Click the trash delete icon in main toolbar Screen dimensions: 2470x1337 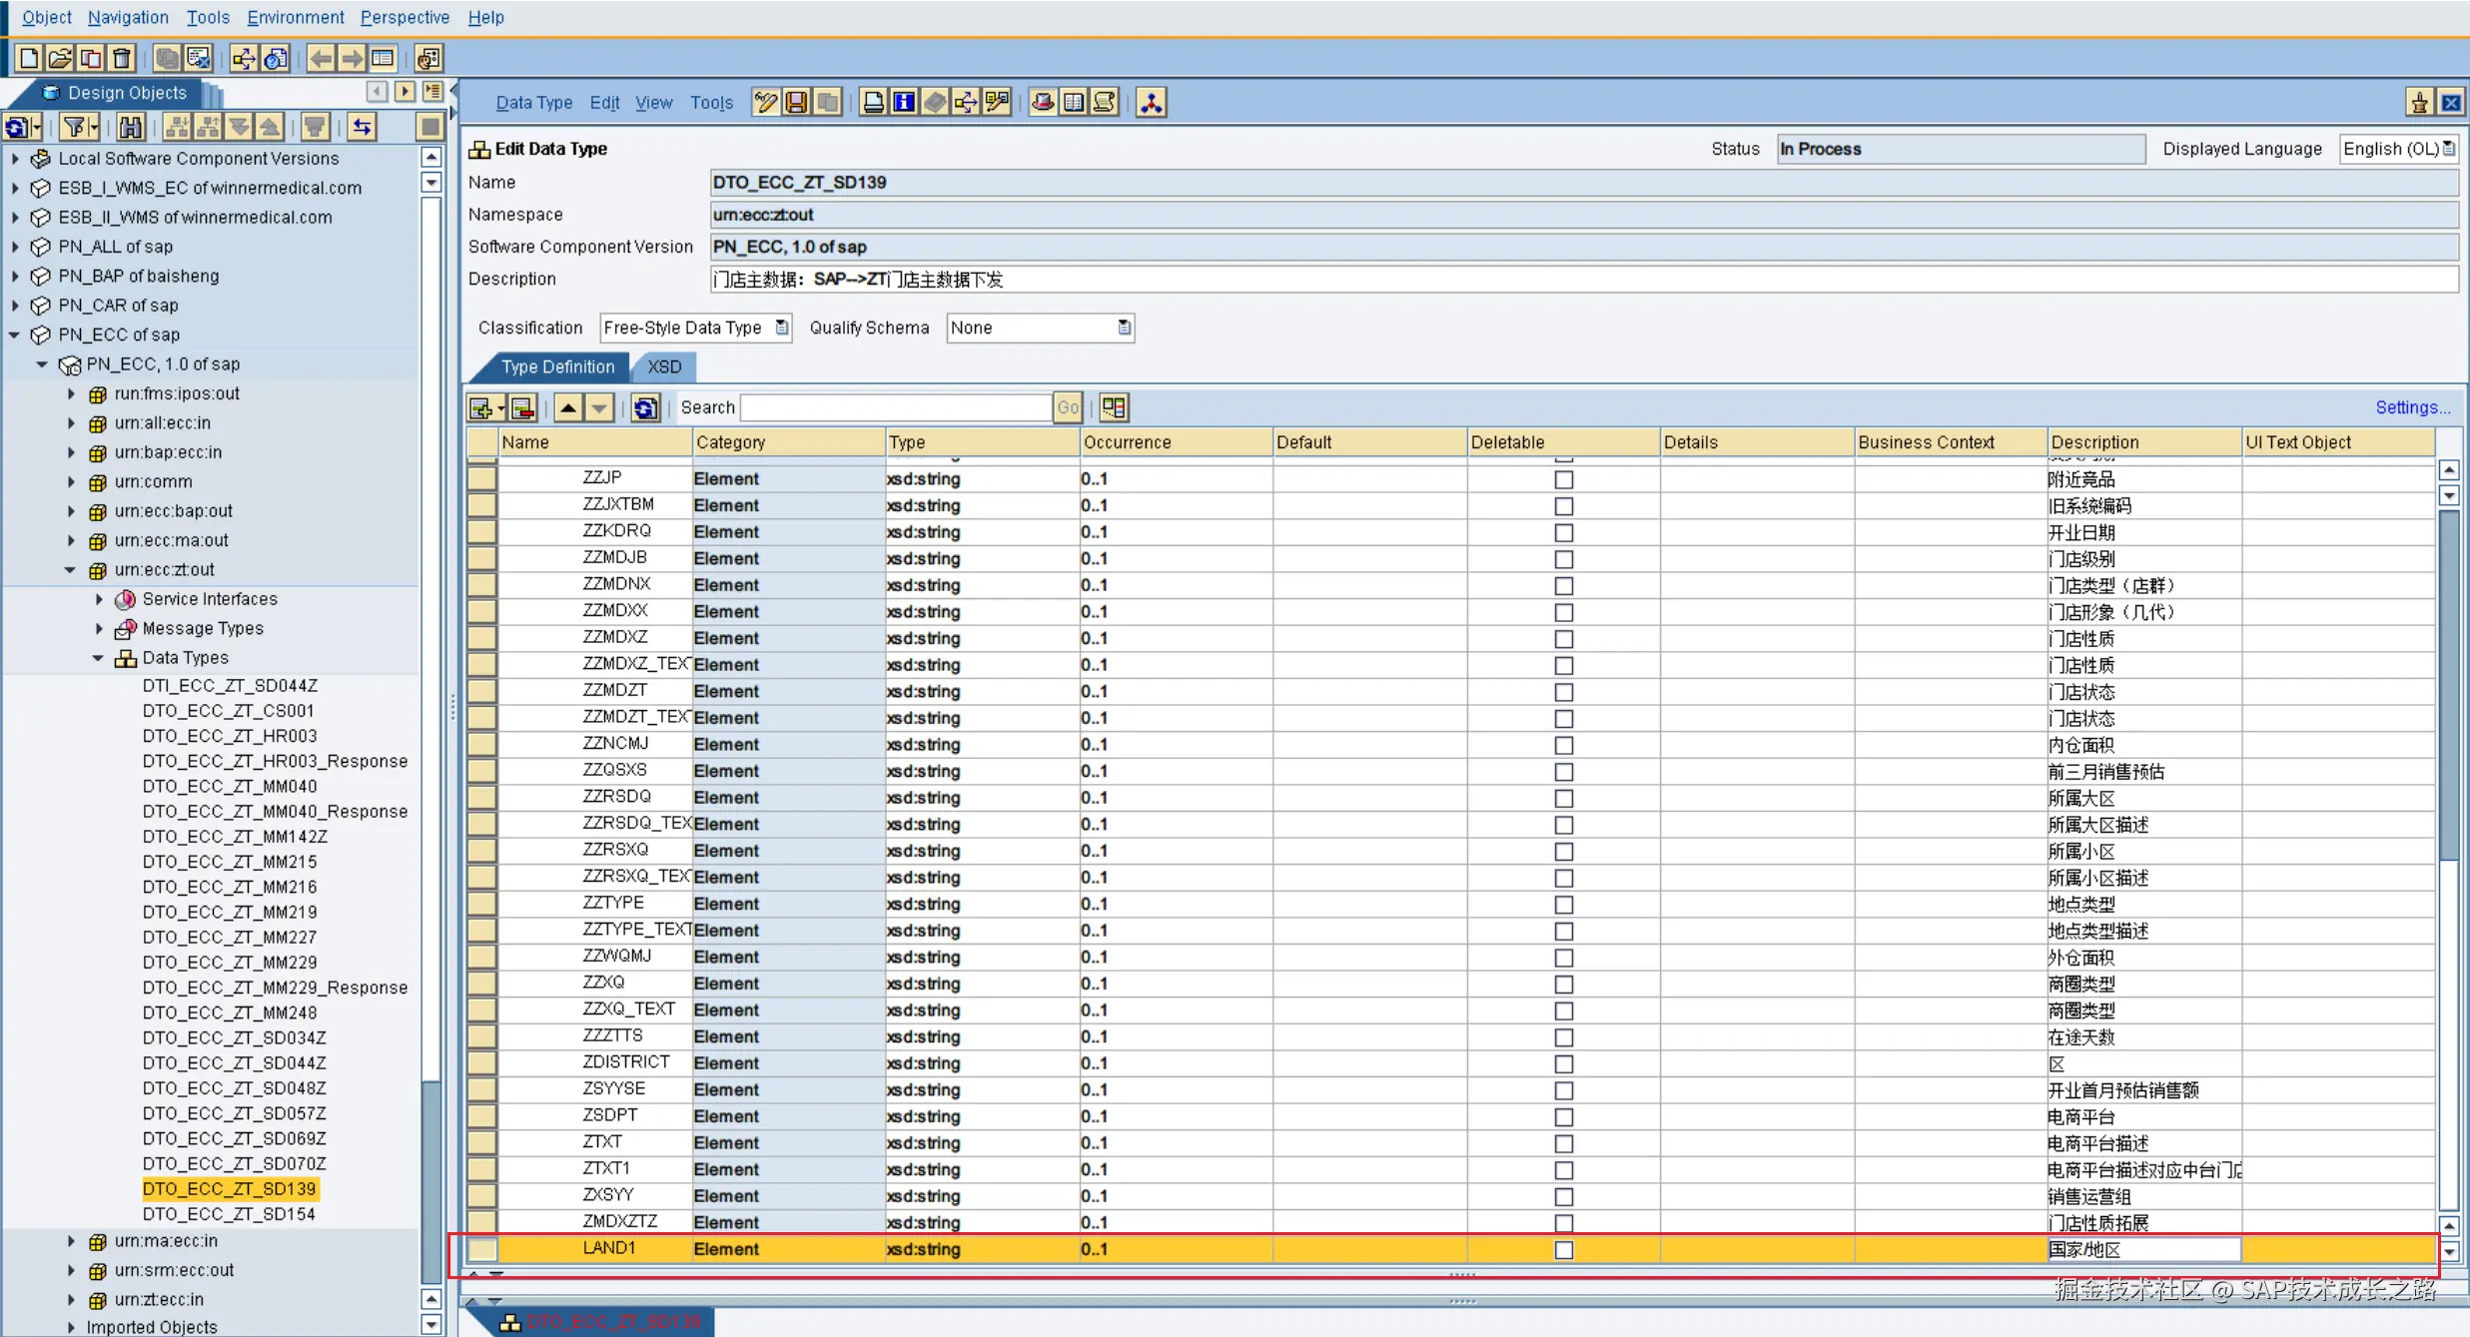pyautogui.click(x=122, y=58)
